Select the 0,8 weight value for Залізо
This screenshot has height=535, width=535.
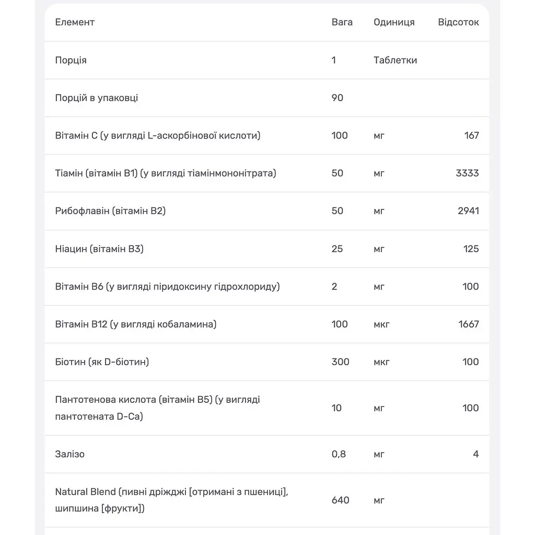(x=339, y=454)
